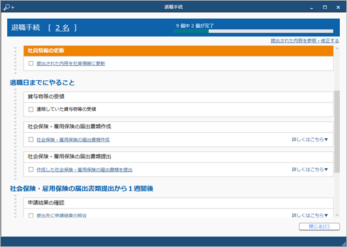Click the 申請結果の確認 section header
This screenshot has width=347, height=247.
pos(178,203)
